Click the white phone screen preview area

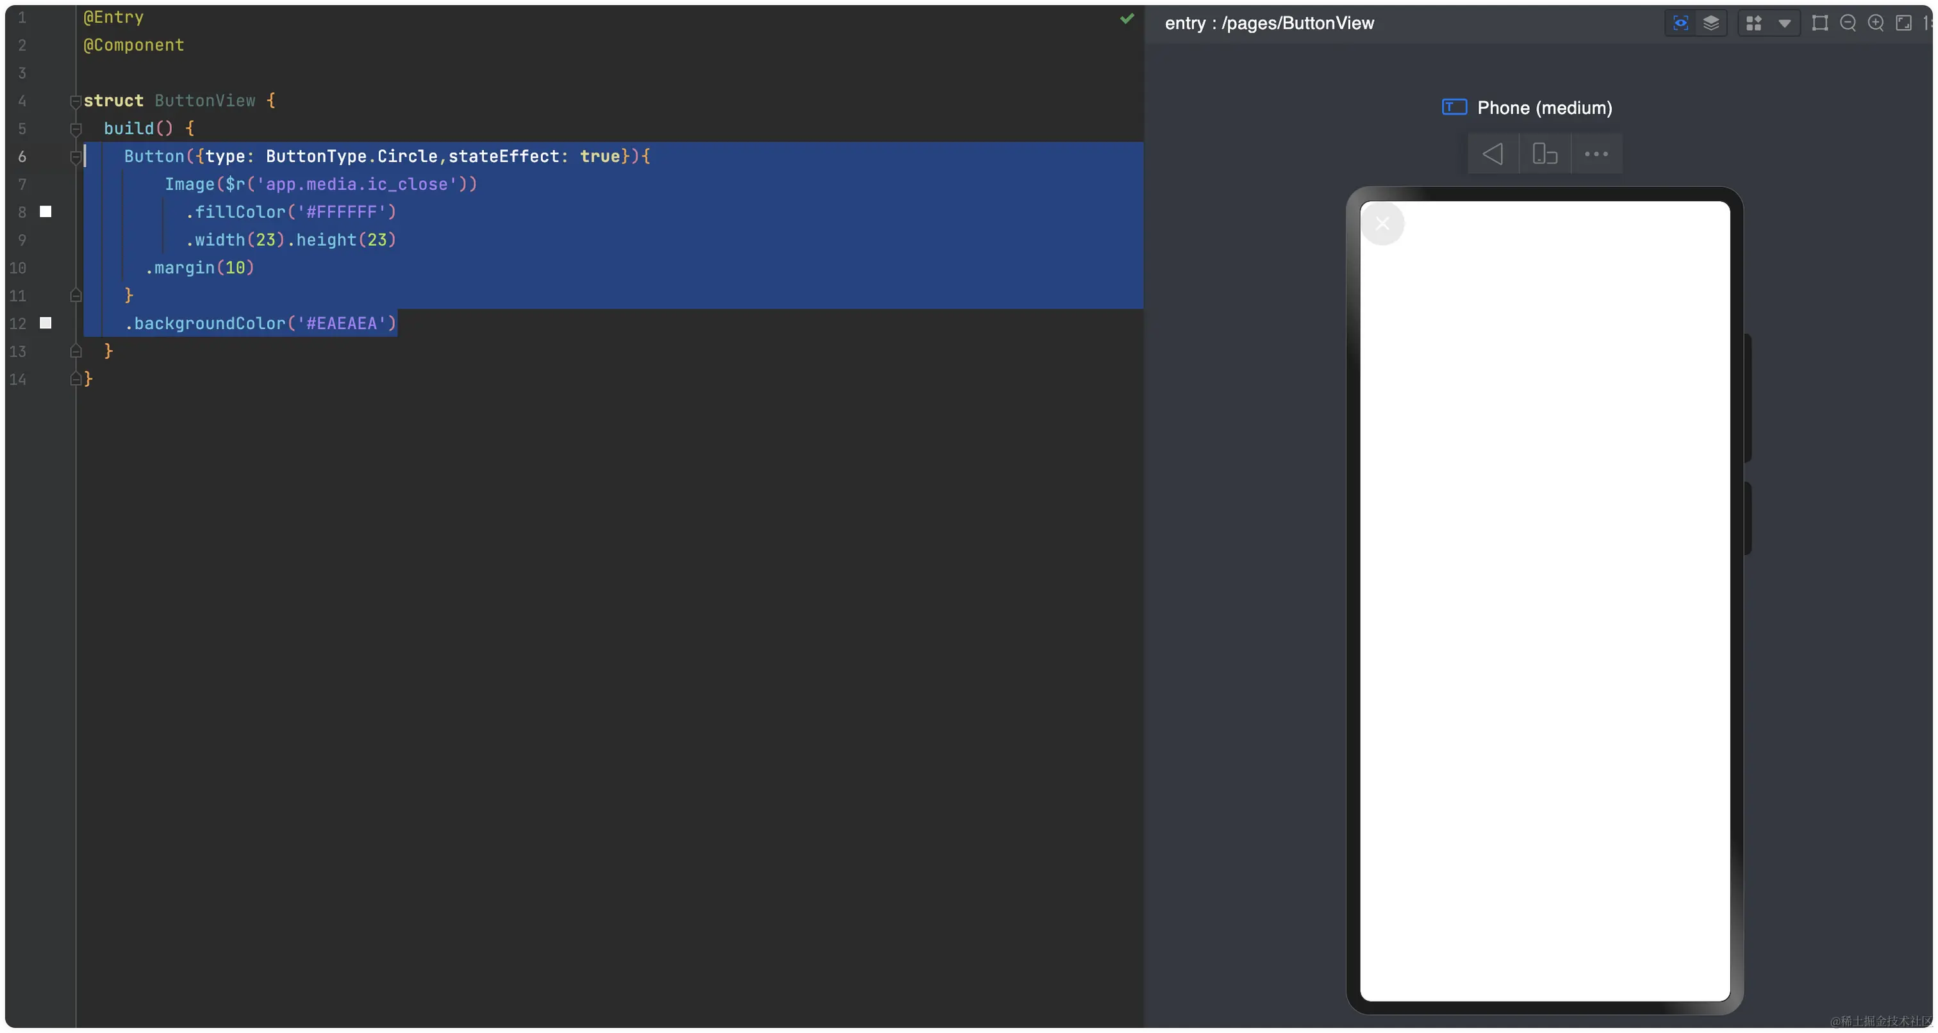[x=1545, y=601]
